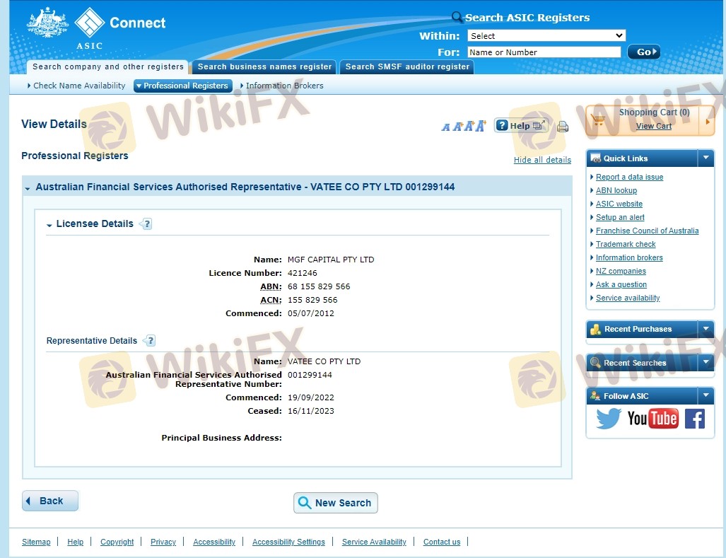Screen dimensions: 726x558
Task: Click the Name or Number search field
Action: tap(544, 52)
